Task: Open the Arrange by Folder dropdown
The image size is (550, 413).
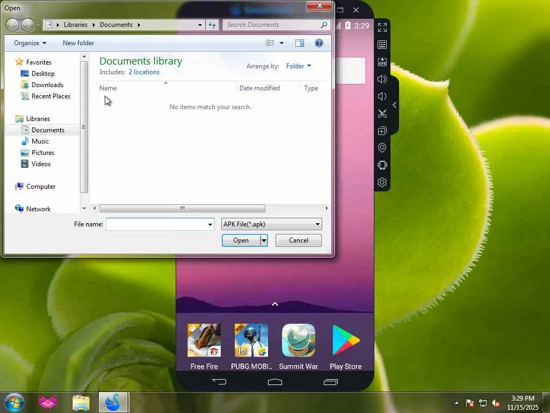Action: click(299, 66)
